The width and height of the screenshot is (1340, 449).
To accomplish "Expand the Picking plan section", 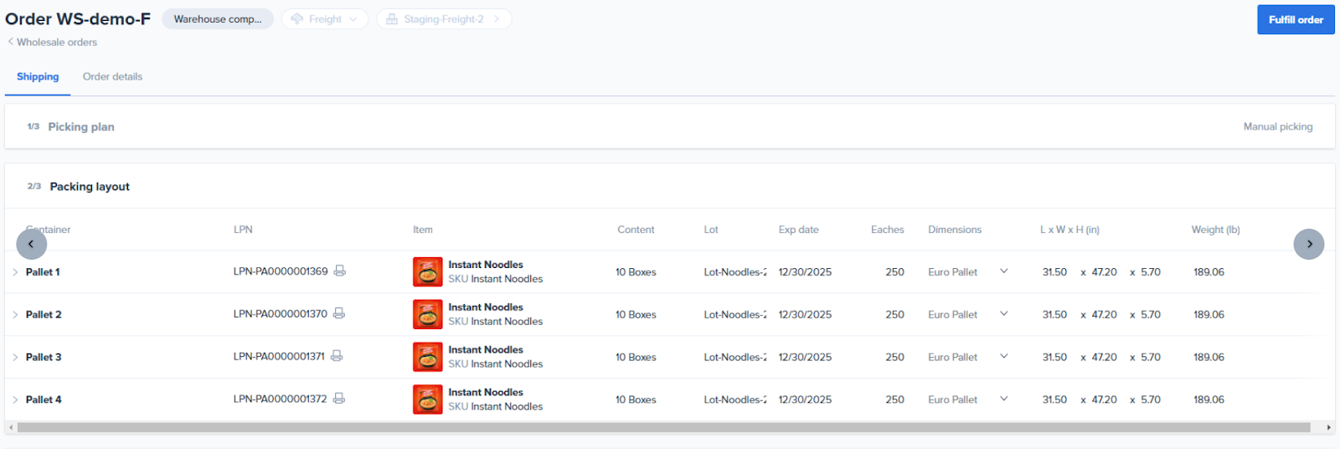I will (80, 126).
